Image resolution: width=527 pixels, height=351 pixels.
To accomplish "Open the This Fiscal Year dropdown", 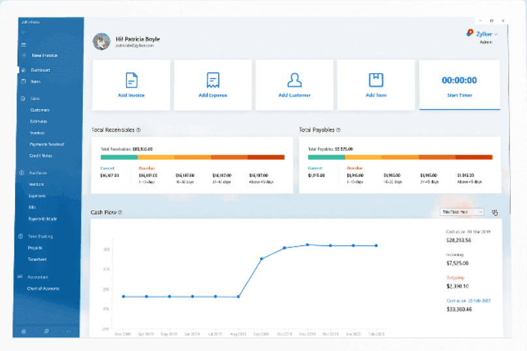I will pos(462,212).
